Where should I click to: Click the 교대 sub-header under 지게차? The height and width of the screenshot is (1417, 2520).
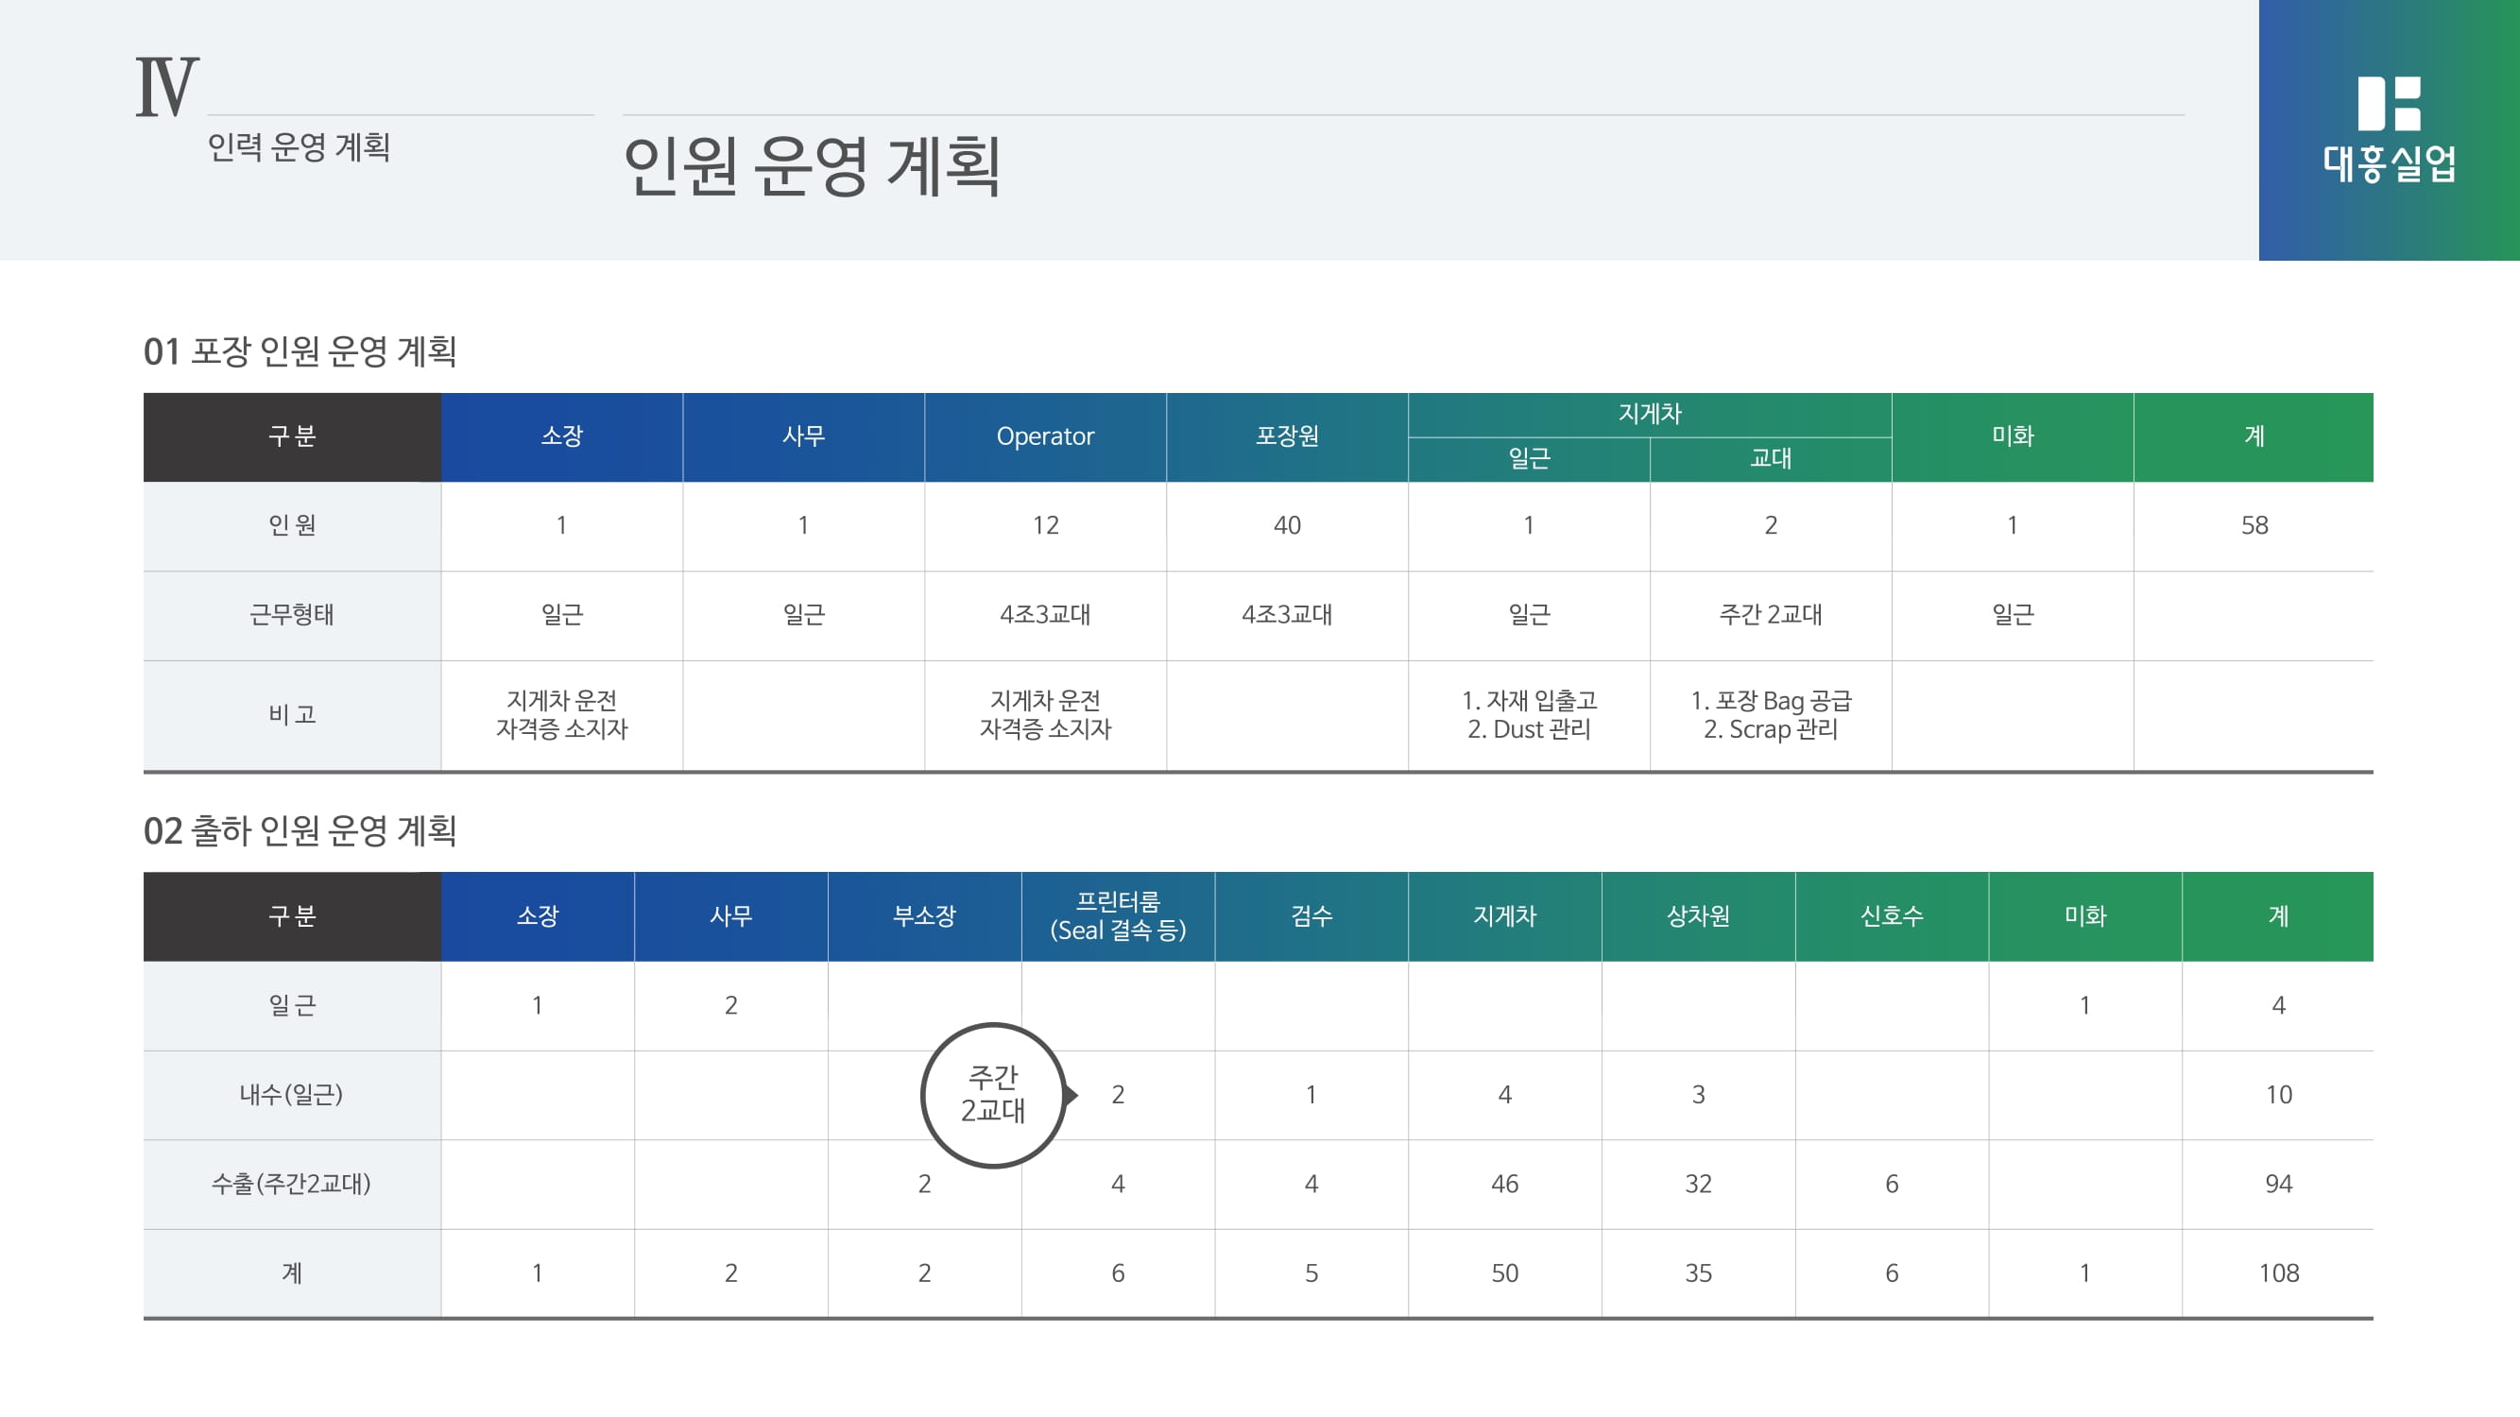[x=1770, y=459]
